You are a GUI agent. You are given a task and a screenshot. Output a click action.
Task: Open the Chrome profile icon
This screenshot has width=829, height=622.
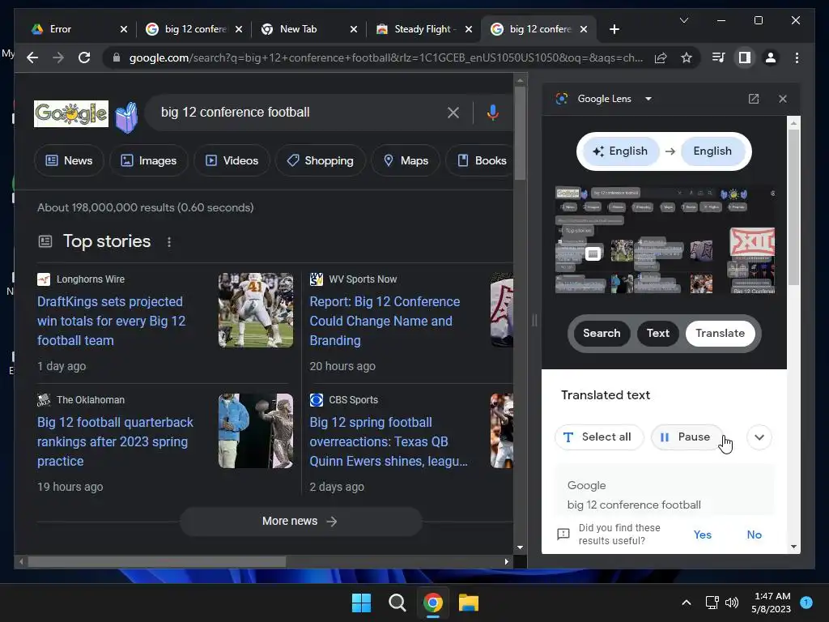point(771,58)
